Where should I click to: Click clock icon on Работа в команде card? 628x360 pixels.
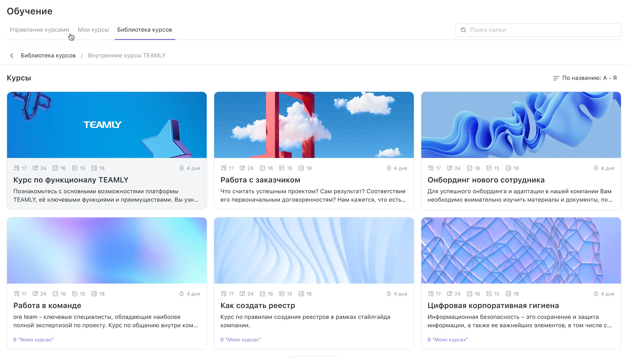(x=182, y=294)
